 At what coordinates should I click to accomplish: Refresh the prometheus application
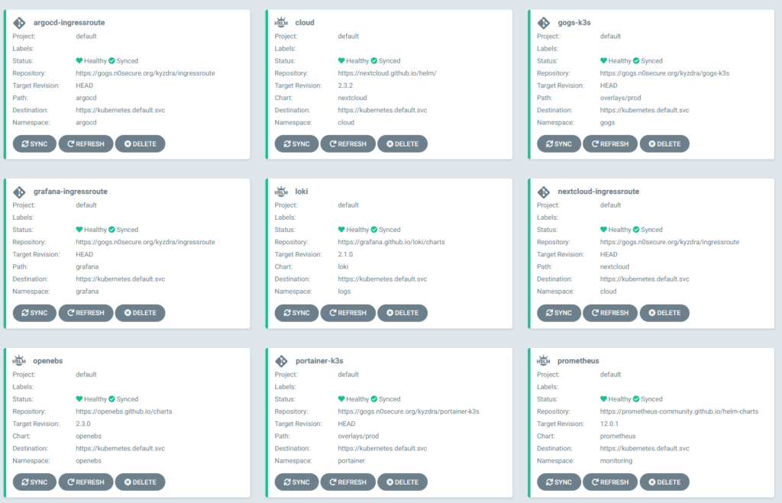610,482
